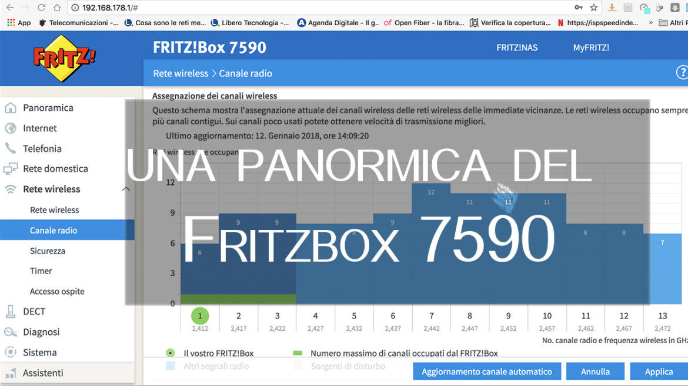Open Sicurezza wireless settings
Image resolution: width=688 pixels, height=386 pixels.
pos(48,250)
